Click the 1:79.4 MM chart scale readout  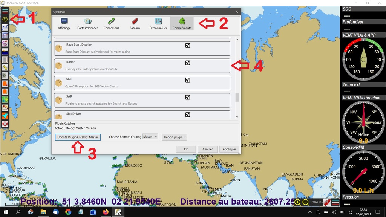point(316,202)
